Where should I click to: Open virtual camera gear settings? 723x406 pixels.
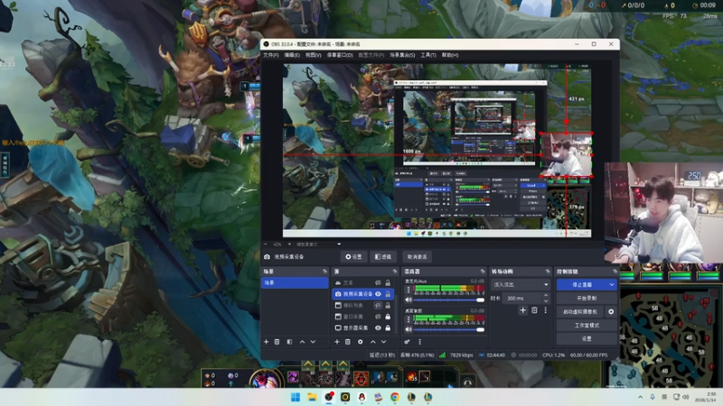tap(611, 311)
